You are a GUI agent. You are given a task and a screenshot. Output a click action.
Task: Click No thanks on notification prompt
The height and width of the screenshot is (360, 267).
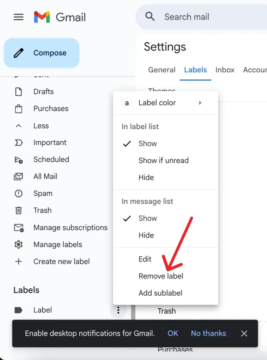pos(208,333)
